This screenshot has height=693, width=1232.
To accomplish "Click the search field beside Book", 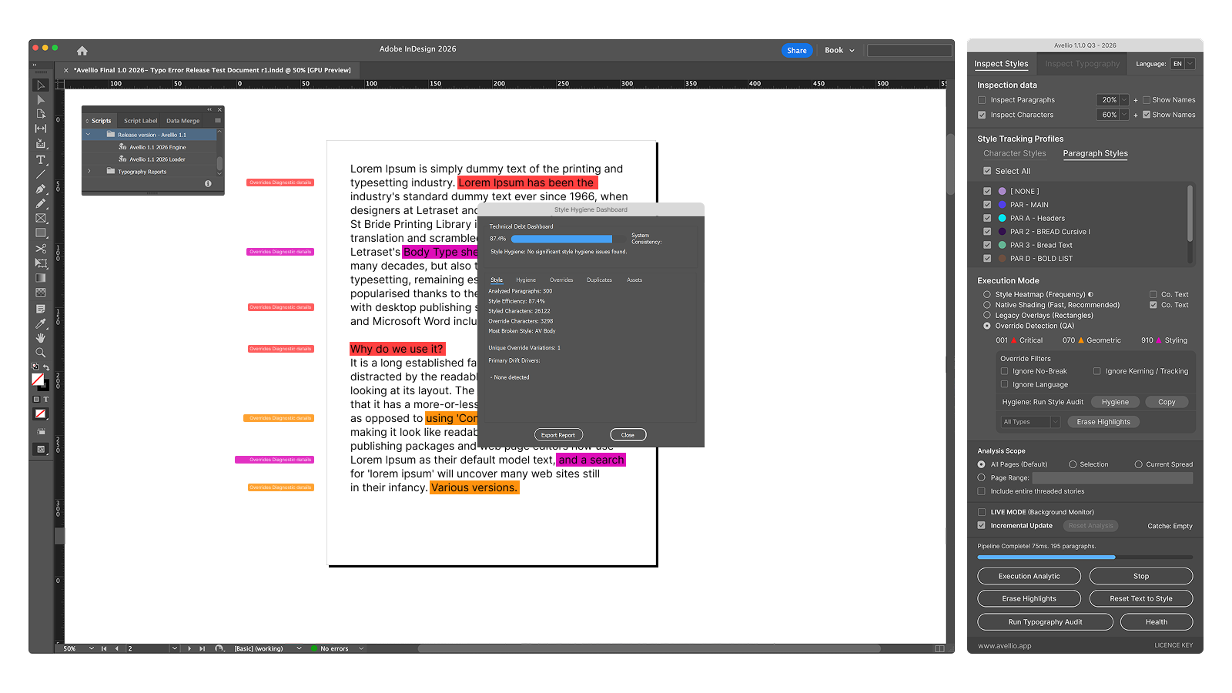I will point(909,50).
